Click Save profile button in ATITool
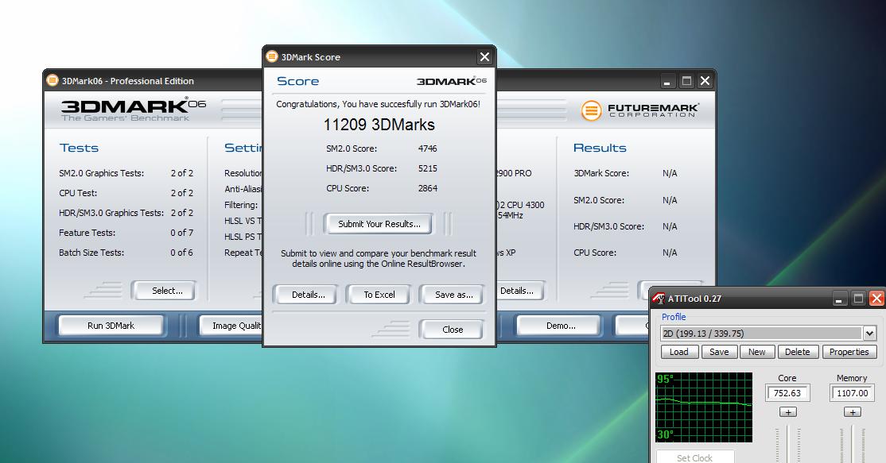 click(719, 352)
